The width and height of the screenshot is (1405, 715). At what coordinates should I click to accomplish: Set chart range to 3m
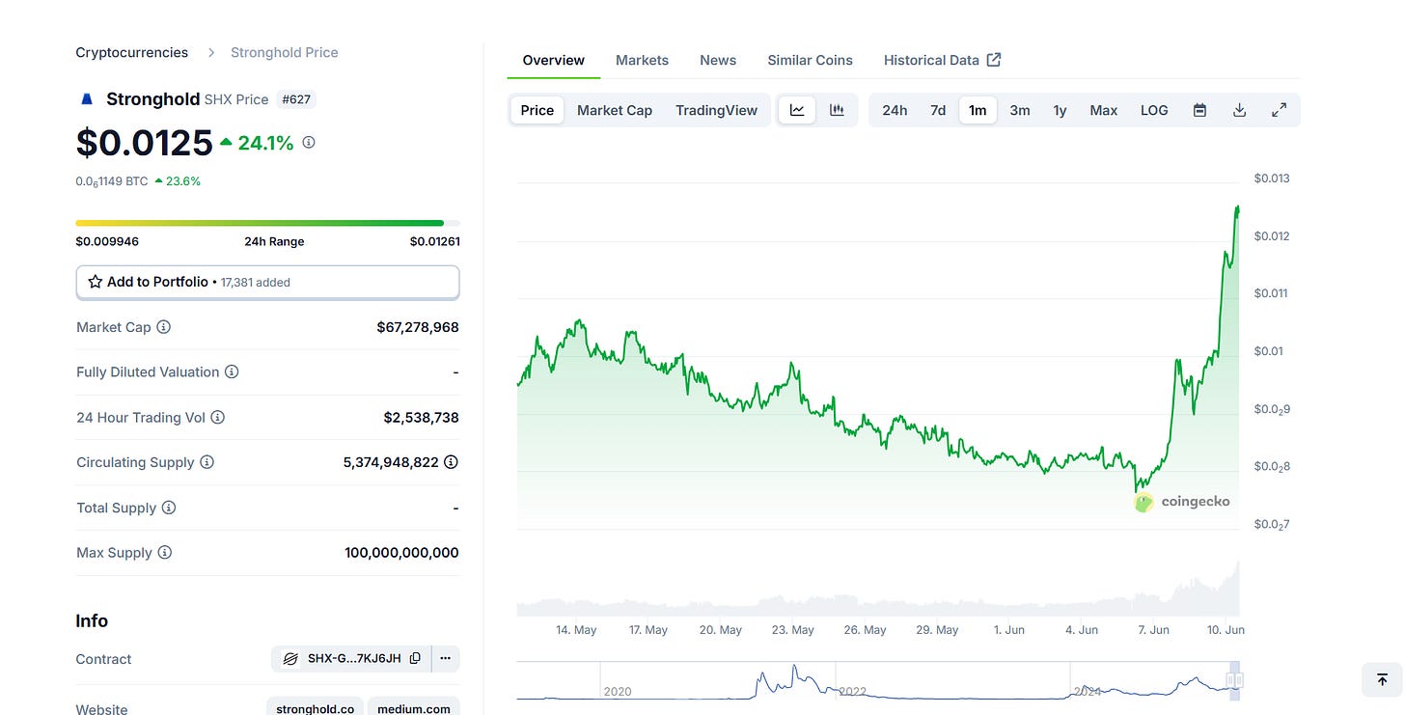1020,110
